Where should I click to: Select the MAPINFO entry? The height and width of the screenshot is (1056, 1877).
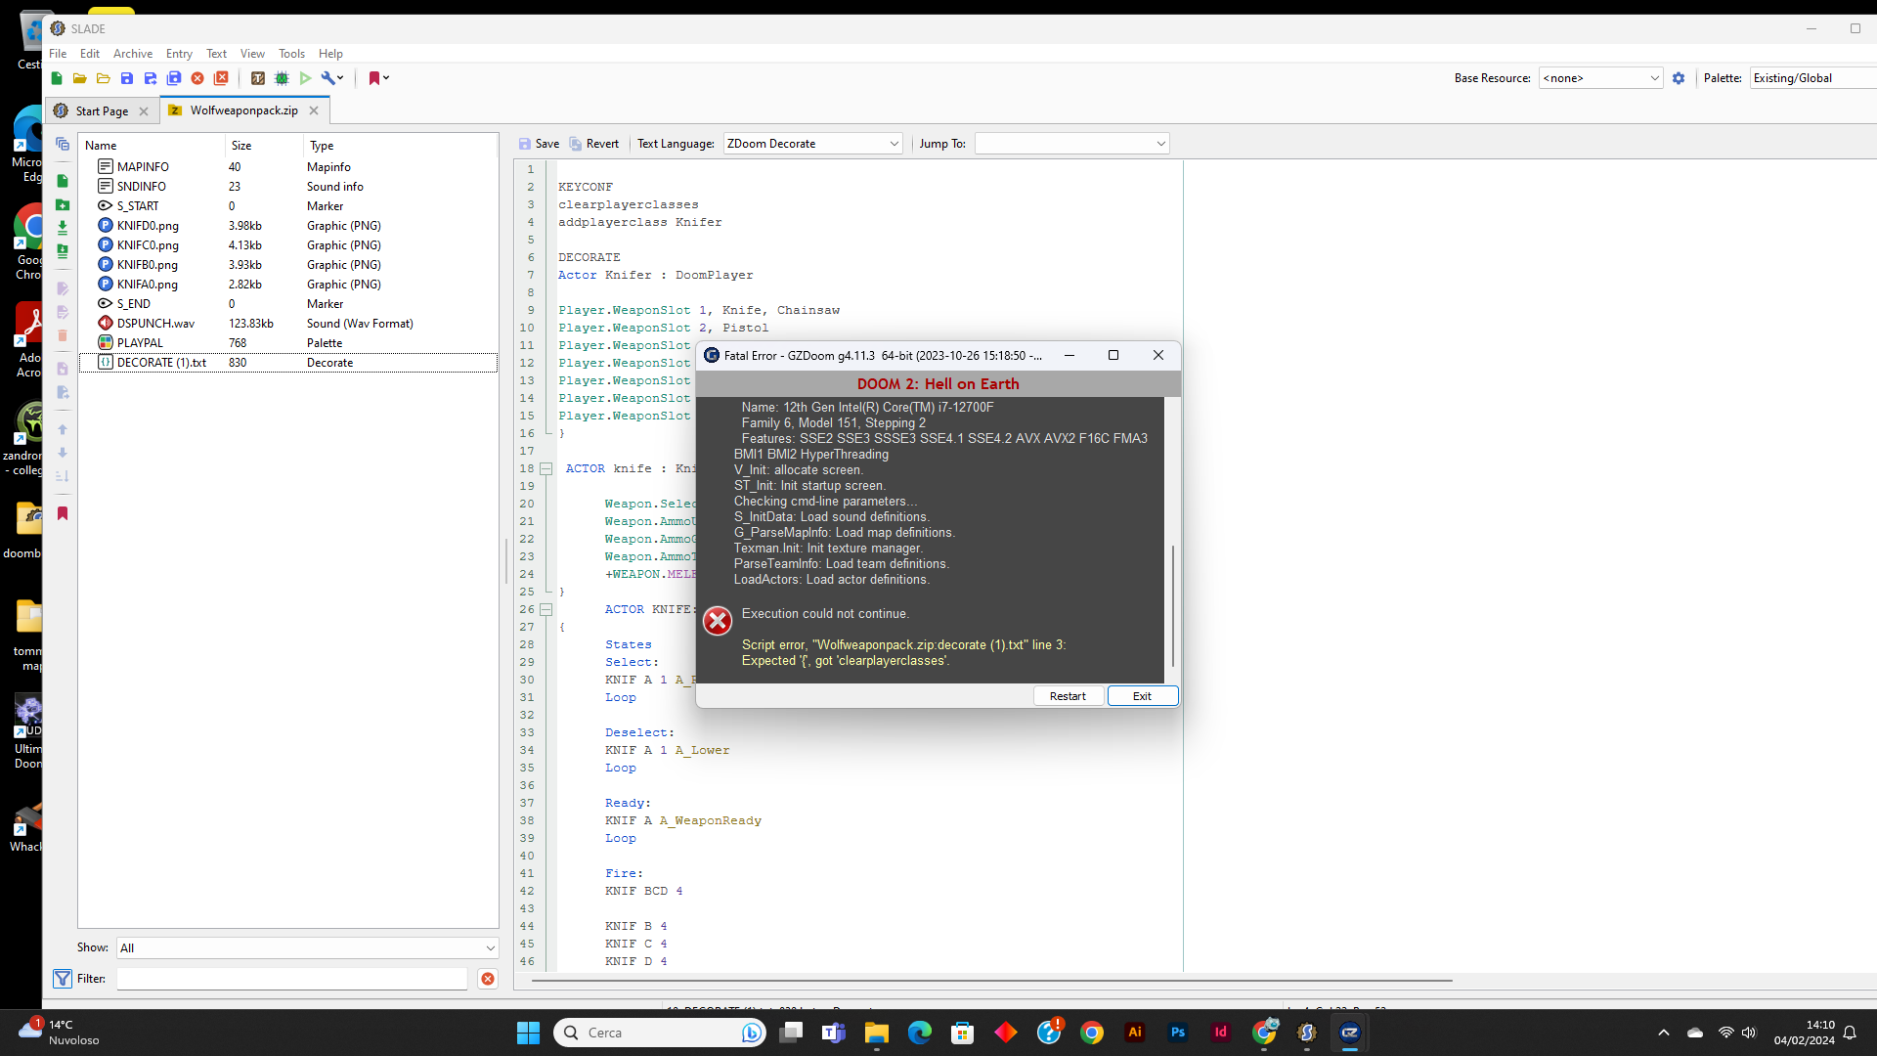pos(287,167)
